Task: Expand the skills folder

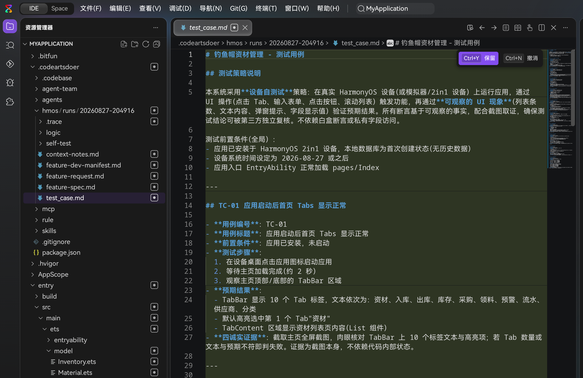Action: 37,231
